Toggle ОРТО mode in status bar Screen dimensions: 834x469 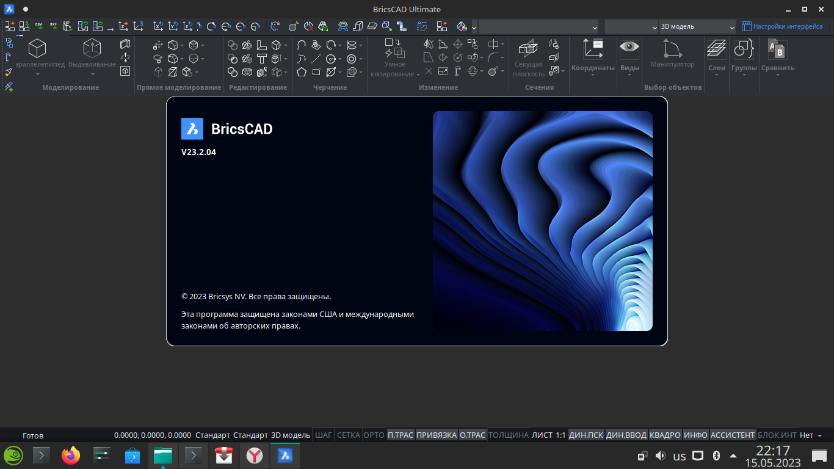[x=374, y=435]
